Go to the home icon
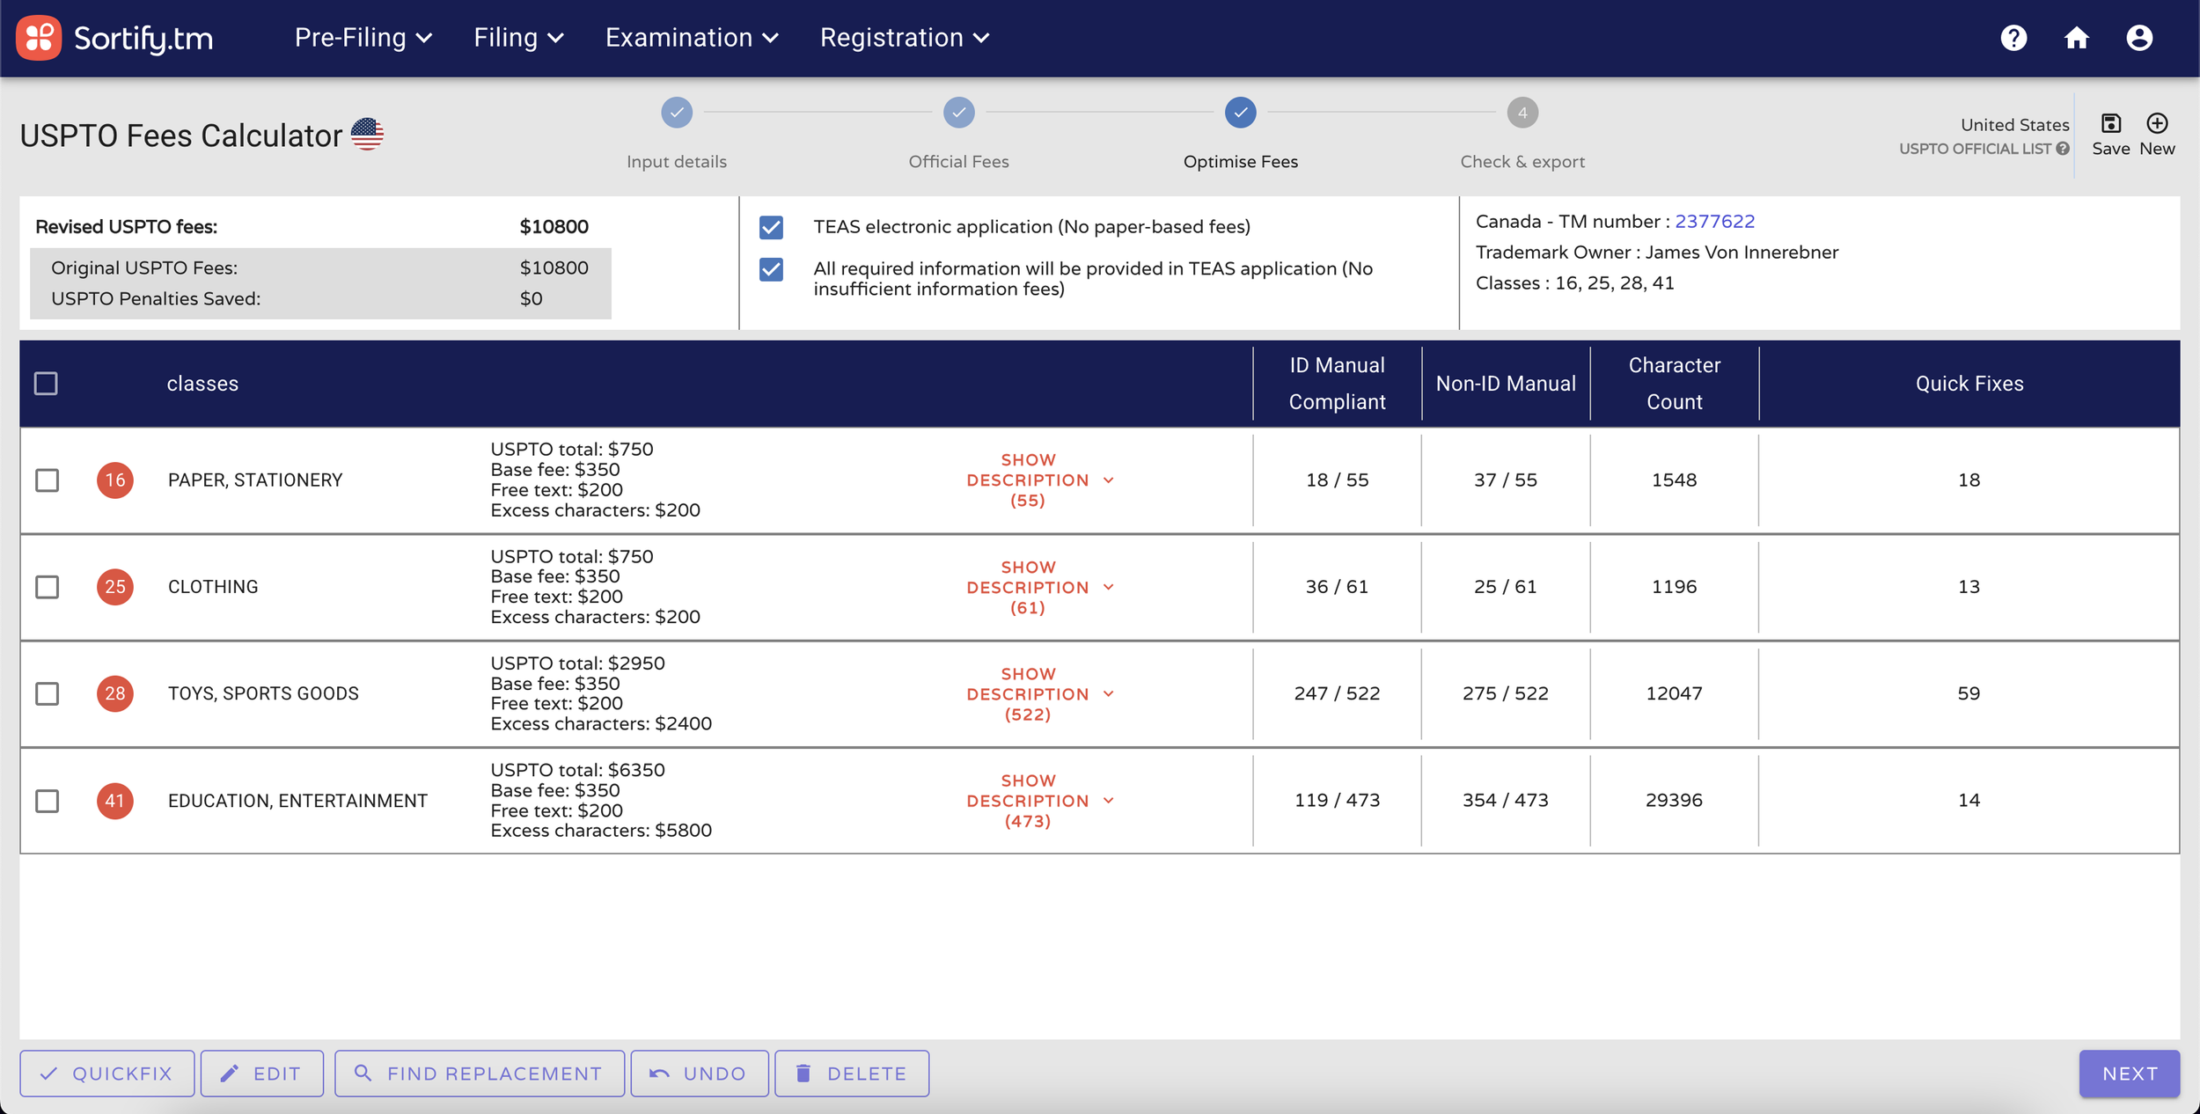The width and height of the screenshot is (2200, 1114). 2077,38
